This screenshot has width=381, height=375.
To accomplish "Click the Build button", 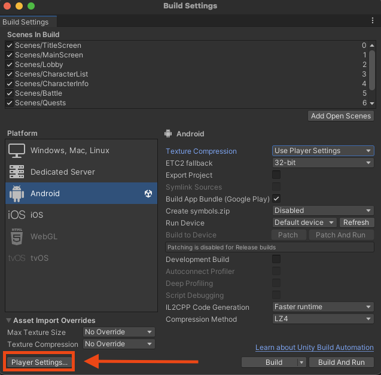I will [270, 362].
